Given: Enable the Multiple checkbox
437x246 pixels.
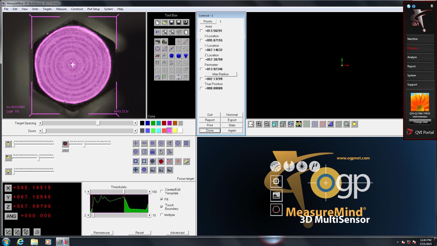Looking at the screenshot, I should [162, 215].
